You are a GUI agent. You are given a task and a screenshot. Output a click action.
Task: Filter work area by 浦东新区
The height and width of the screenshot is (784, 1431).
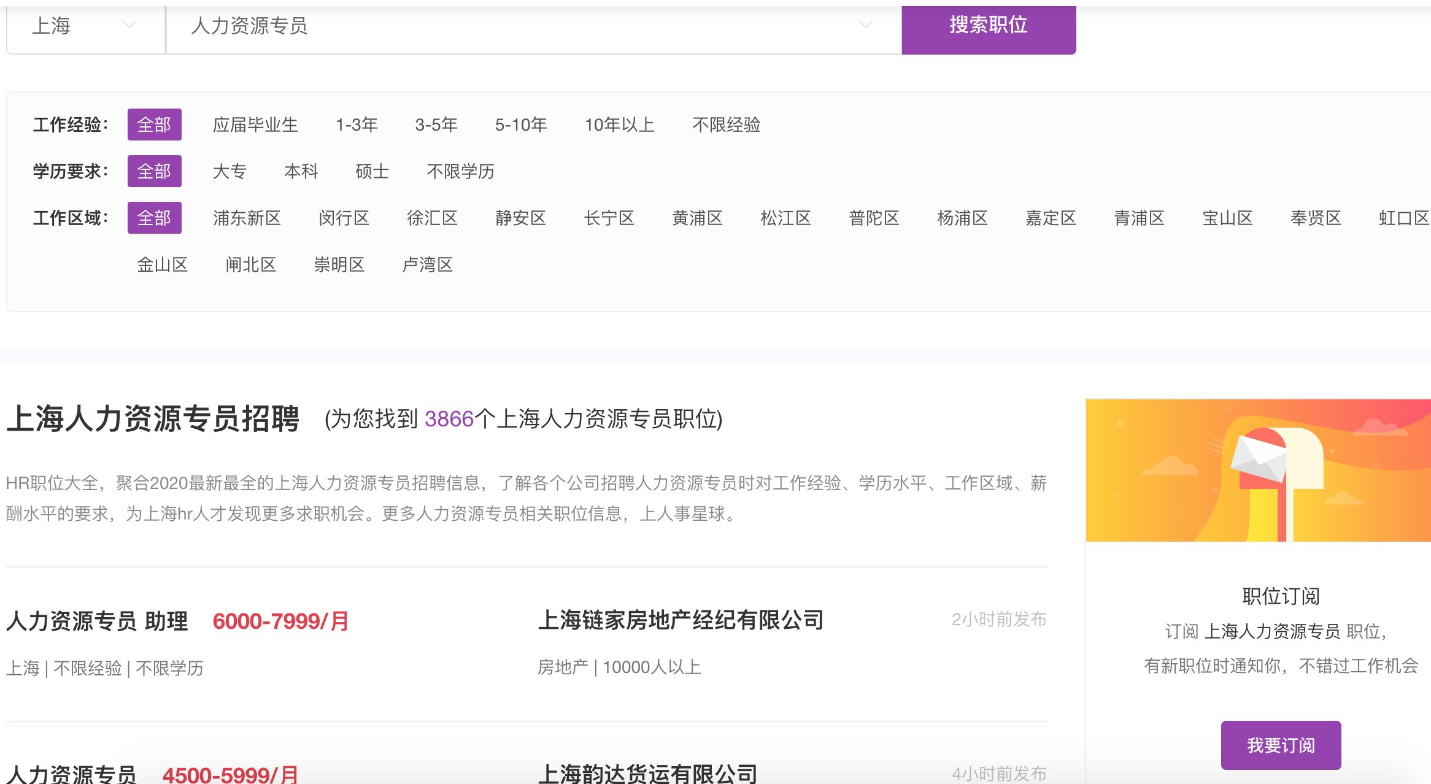click(x=247, y=218)
